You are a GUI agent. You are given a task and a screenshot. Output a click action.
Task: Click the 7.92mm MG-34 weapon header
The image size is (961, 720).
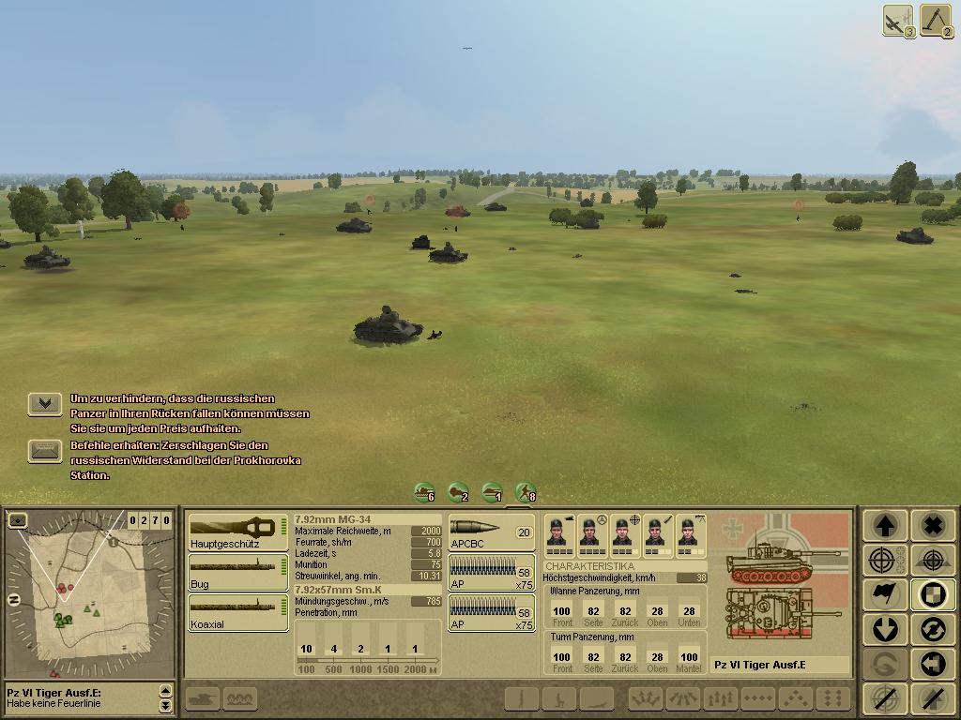click(333, 519)
